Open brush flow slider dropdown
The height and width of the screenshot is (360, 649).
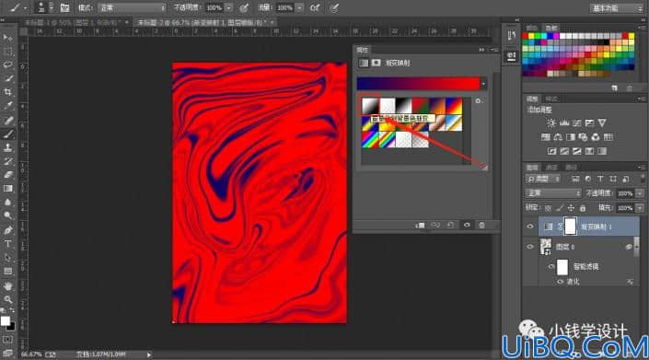299,8
